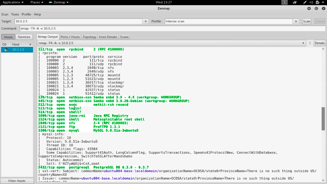The image size is (327, 184).
Task: Open the Profile menu
Action: point(26,14)
